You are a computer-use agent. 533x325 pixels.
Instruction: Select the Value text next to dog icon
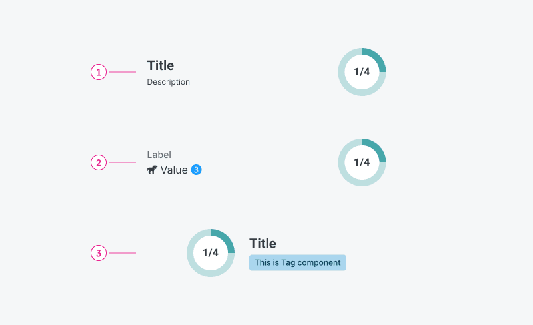point(174,170)
